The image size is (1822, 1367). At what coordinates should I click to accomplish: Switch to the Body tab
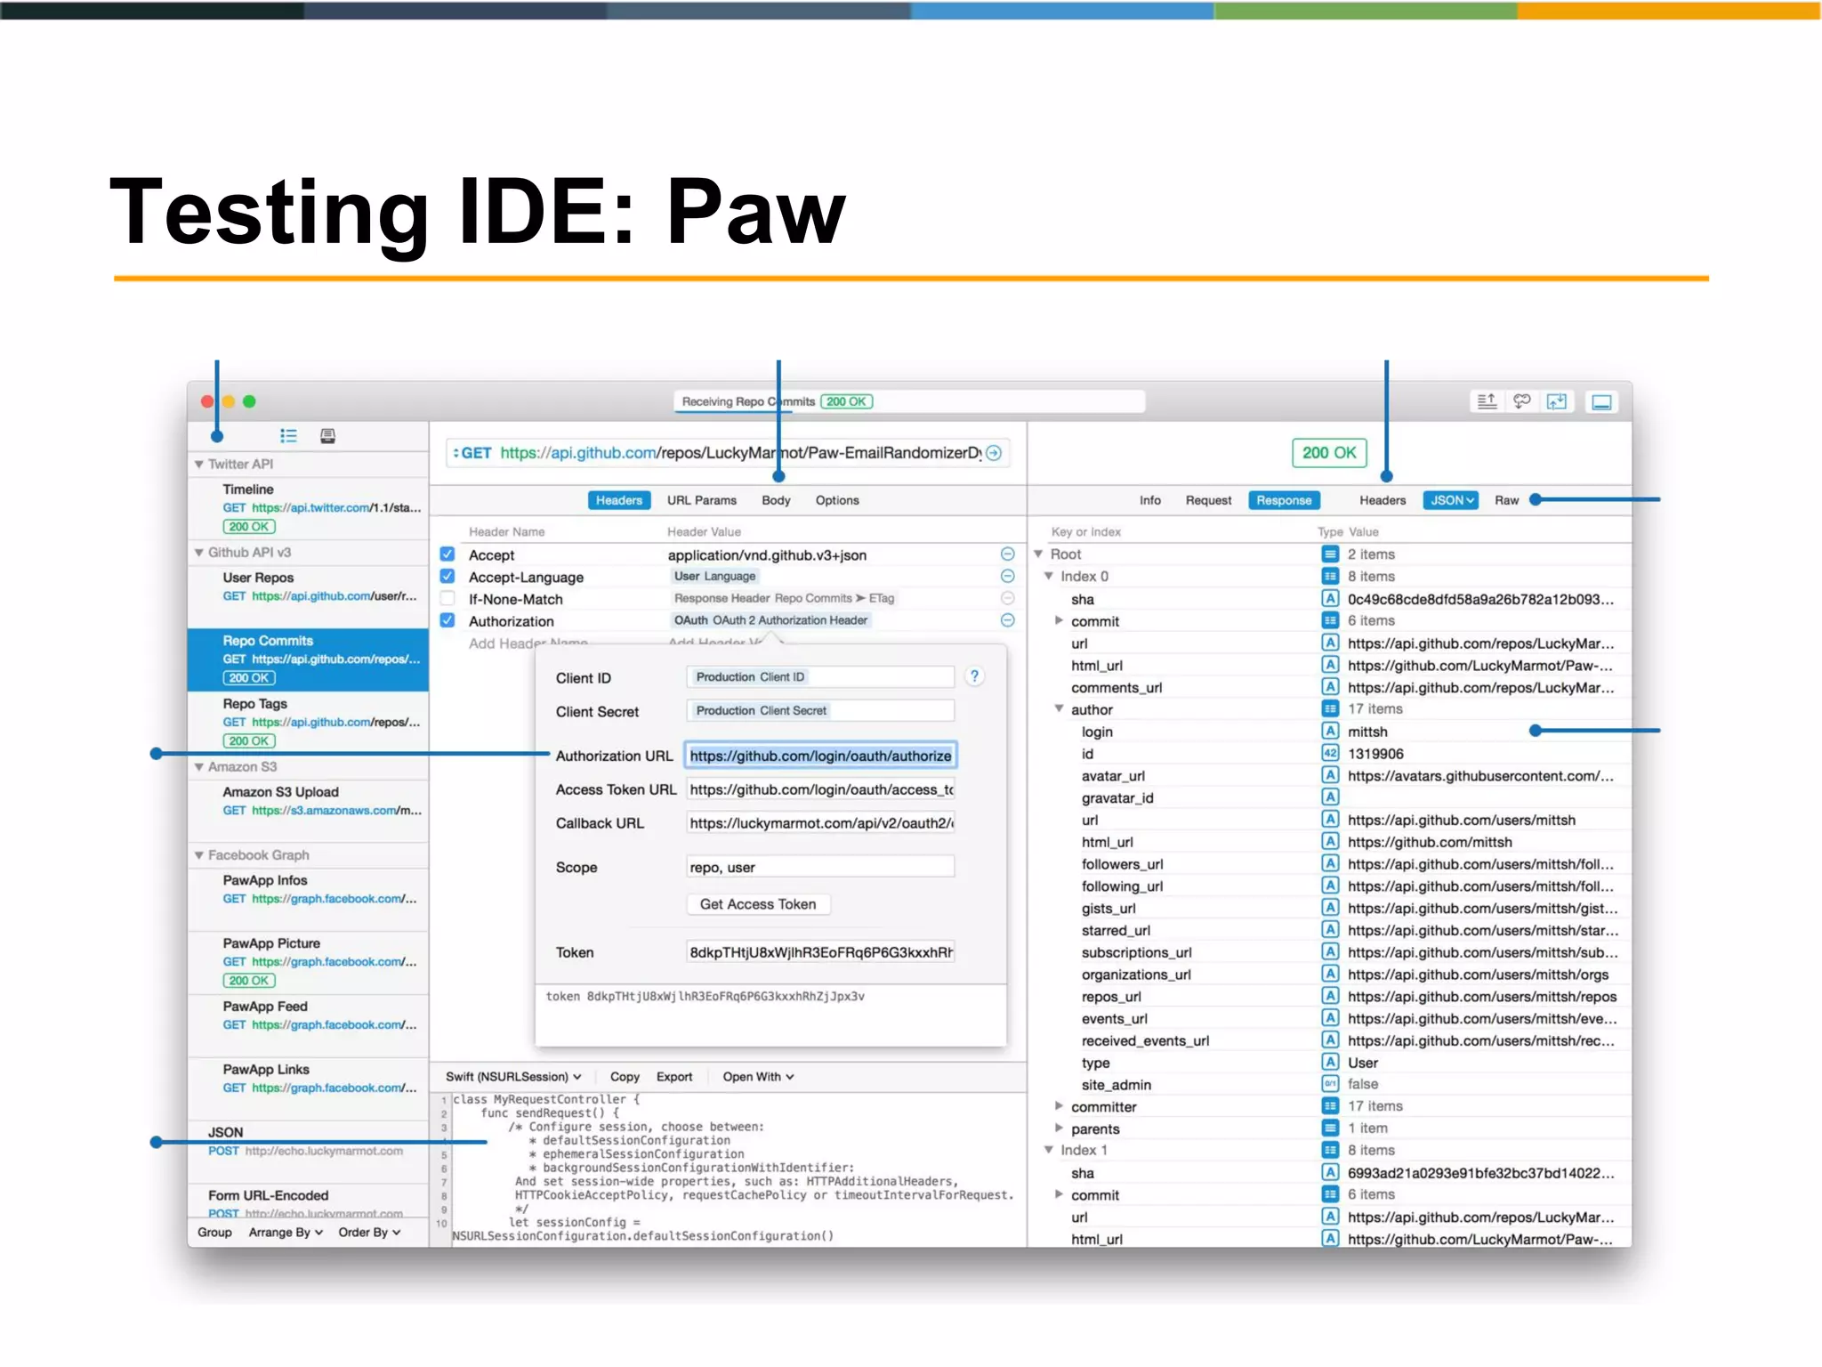point(776,500)
